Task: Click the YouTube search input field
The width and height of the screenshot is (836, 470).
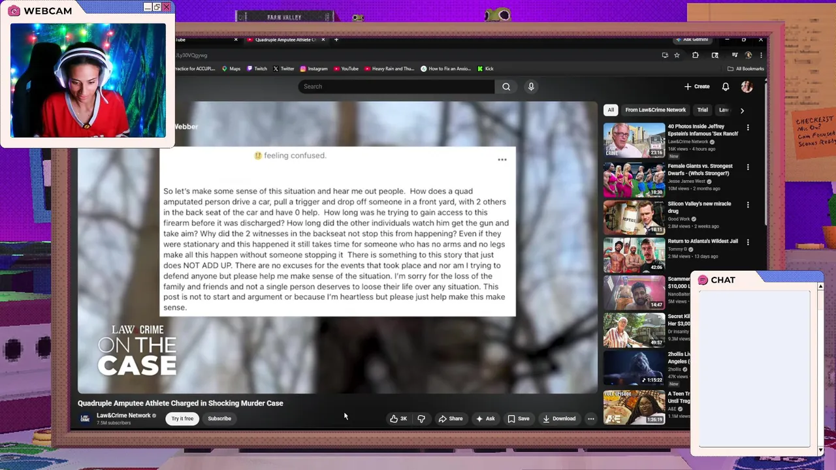Action: (396, 86)
